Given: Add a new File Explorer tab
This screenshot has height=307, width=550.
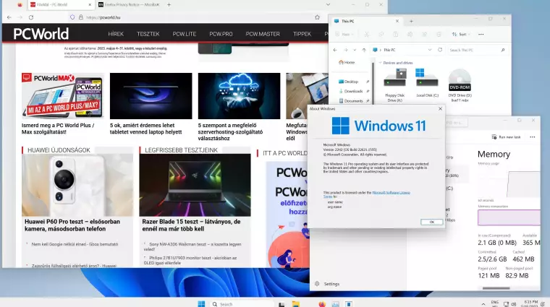Looking at the screenshot, I should point(411,22).
